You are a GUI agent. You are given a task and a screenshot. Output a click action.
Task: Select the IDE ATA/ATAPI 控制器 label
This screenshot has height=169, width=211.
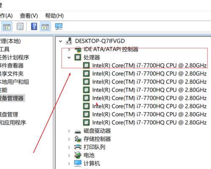pyautogui.click(x=111, y=49)
